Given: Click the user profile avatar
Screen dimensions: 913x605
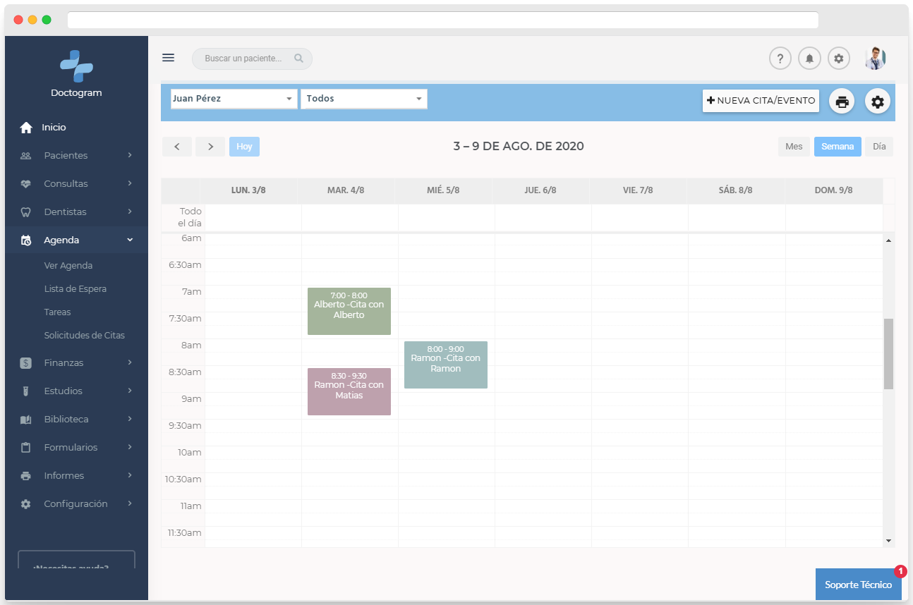Looking at the screenshot, I should click(x=875, y=59).
